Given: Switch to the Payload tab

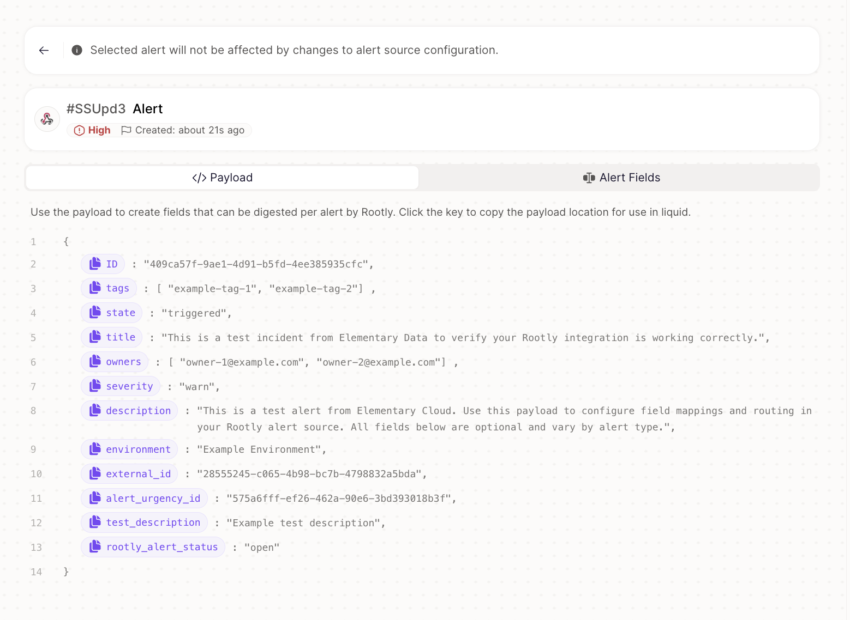Looking at the screenshot, I should point(223,178).
